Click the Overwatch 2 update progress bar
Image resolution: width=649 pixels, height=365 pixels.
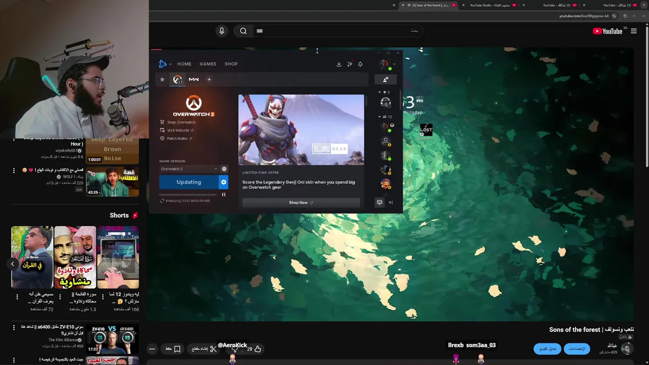(189, 195)
